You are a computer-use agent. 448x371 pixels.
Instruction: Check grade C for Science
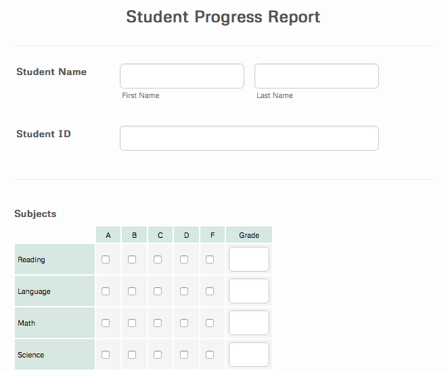[158, 355]
